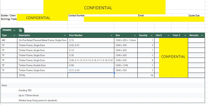Screen dimensions: 208x105
Task: Select the 'Bunnings Trade' cell
Action: click(9, 19)
